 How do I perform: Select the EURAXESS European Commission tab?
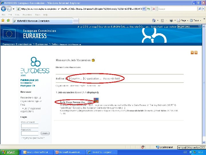point(43,21)
